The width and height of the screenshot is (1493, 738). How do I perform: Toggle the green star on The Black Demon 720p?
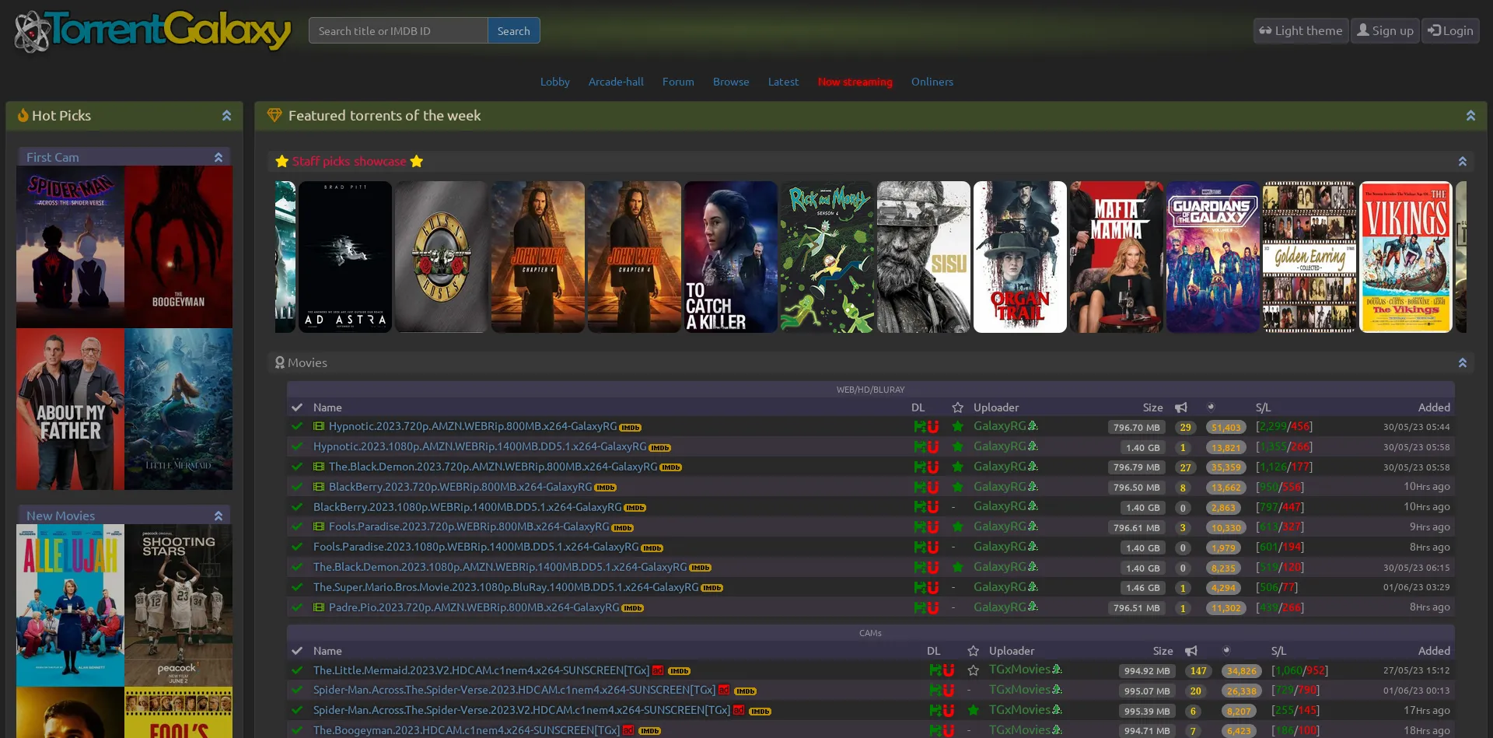pyautogui.click(x=958, y=467)
